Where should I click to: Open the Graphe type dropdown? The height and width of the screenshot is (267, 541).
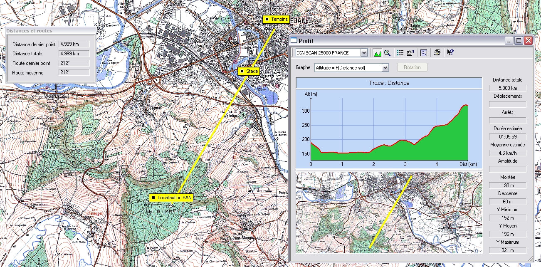click(x=385, y=67)
